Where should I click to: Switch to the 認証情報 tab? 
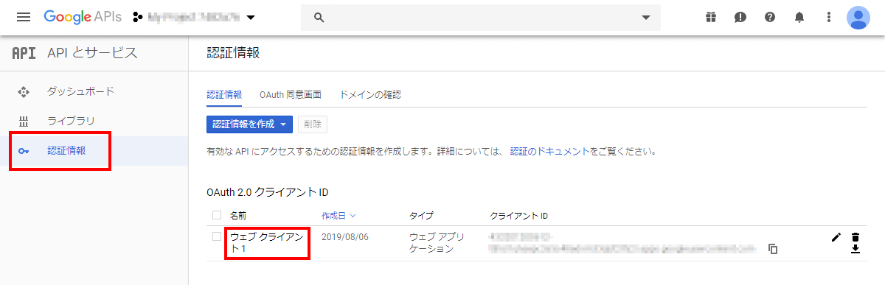tap(224, 95)
